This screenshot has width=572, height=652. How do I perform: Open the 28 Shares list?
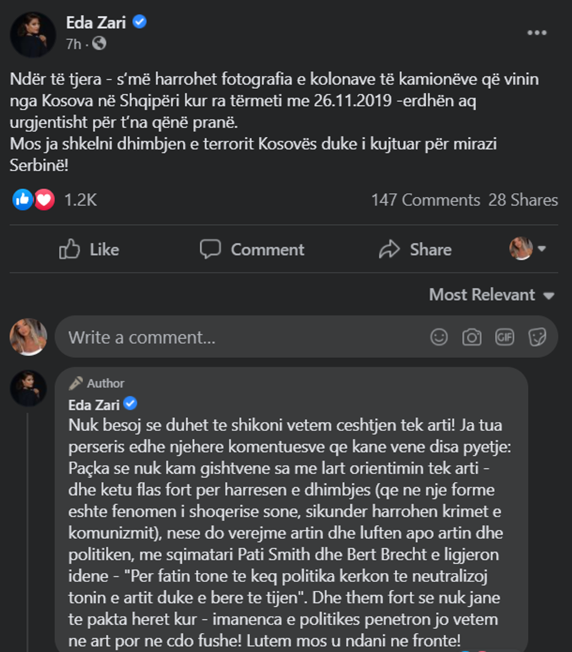point(523,200)
